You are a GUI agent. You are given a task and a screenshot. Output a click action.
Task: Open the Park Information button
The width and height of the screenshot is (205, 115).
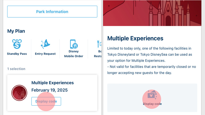point(52,11)
